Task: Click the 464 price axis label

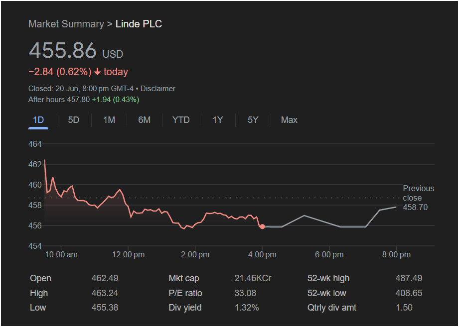Action: 35,144
